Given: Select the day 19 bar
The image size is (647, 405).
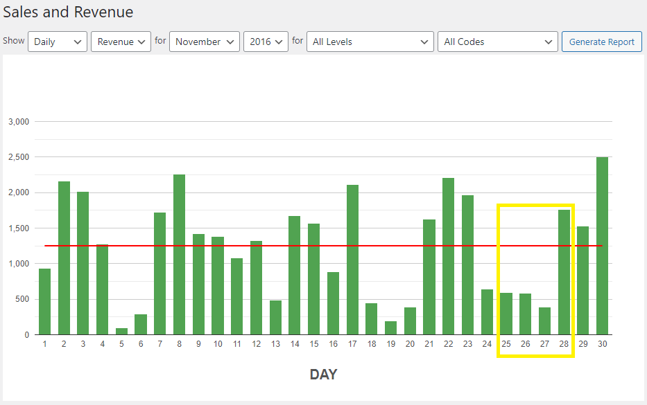Looking at the screenshot, I should tap(390, 328).
